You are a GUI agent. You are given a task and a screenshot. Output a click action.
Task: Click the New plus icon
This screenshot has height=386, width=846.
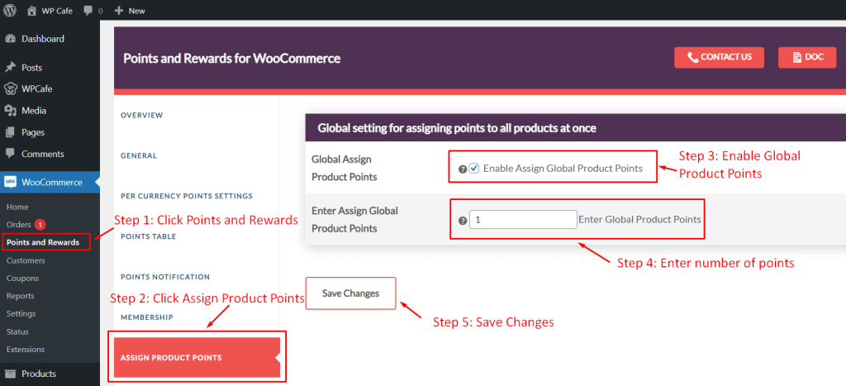118,11
